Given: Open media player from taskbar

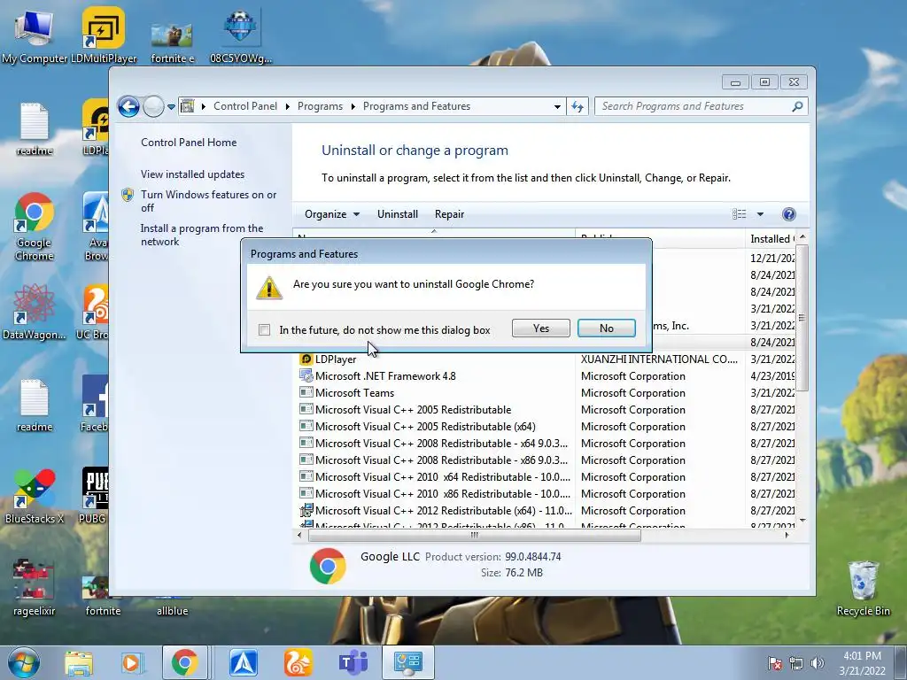Looking at the screenshot, I should (131, 662).
